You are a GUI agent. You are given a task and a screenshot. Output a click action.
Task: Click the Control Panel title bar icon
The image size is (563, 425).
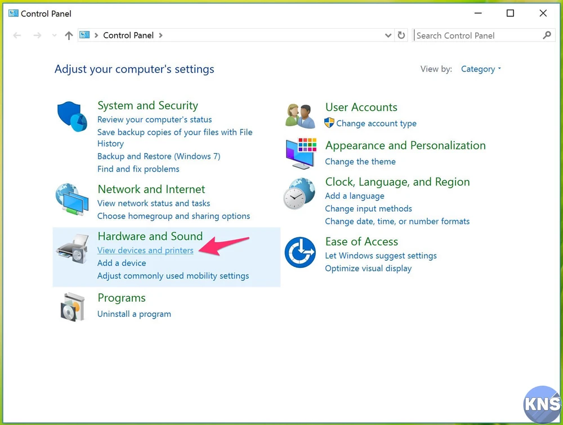pos(14,14)
